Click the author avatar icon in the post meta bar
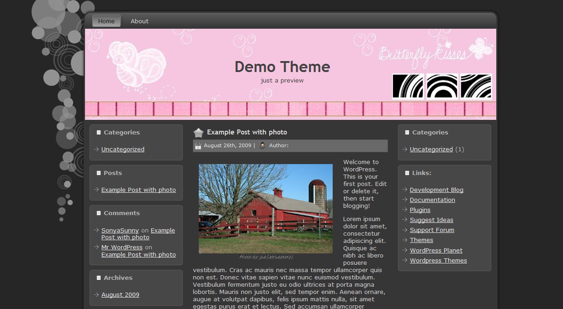The image size is (563, 309). point(262,146)
